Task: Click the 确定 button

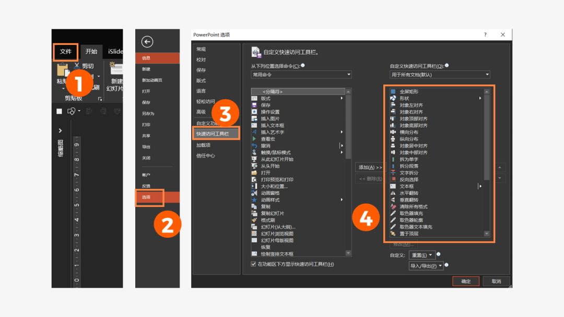Action: (466, 282)
